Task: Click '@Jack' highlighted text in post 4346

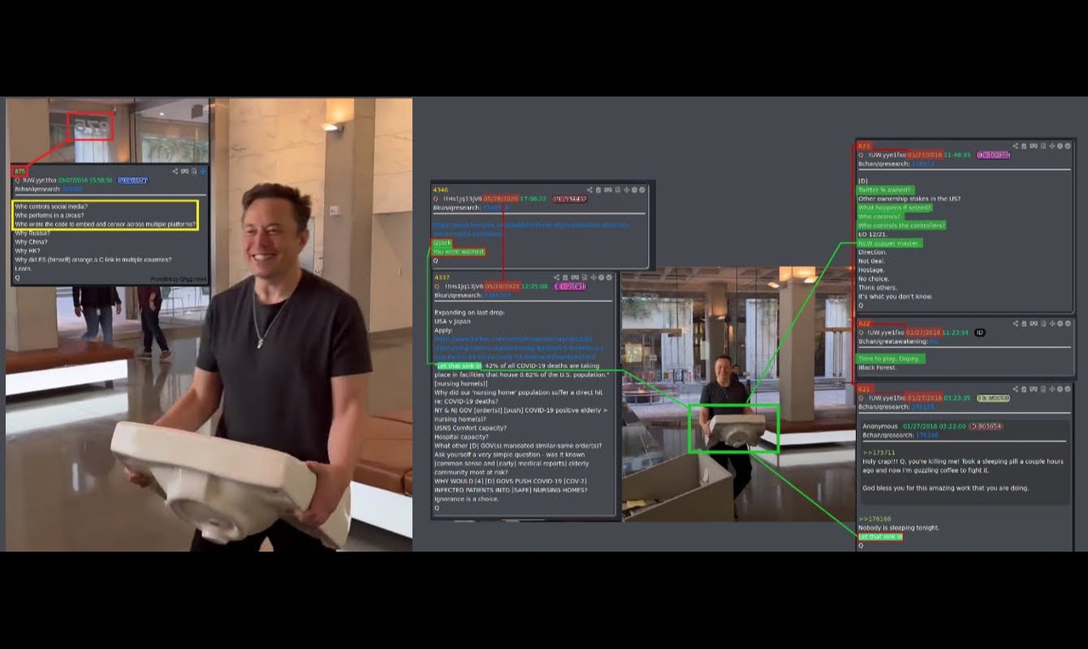Action: [x=442, y=243]
